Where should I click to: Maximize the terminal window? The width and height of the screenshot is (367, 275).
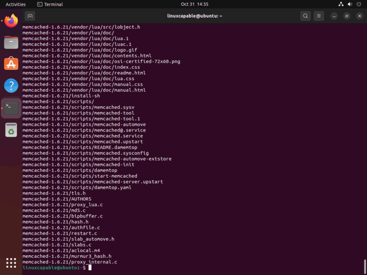click(x=347, y=16)
